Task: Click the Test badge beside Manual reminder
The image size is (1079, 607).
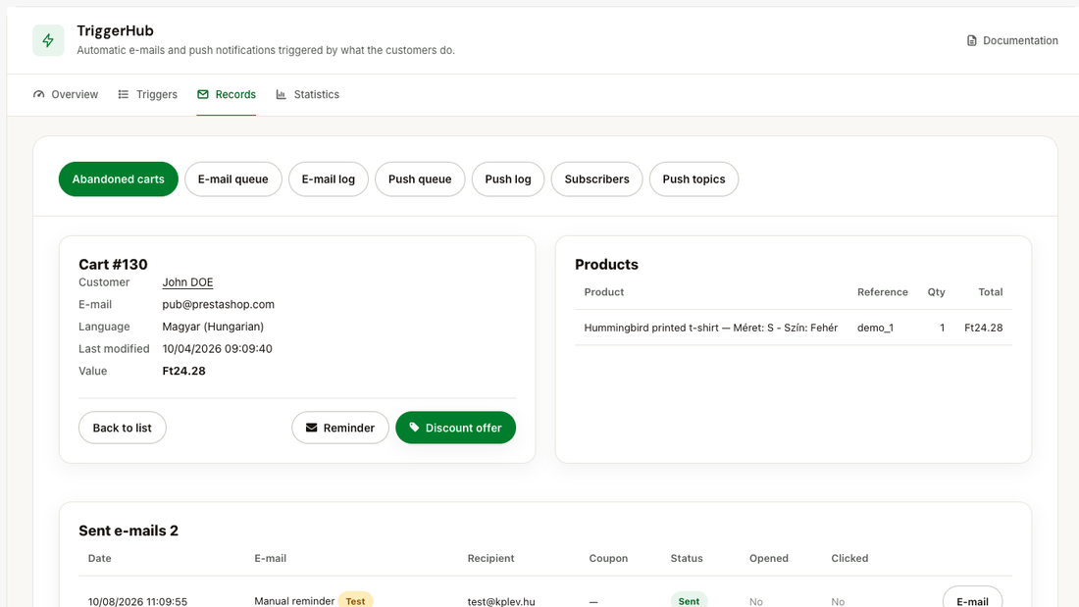Action: pyautogui.click(x=356, y=601)
